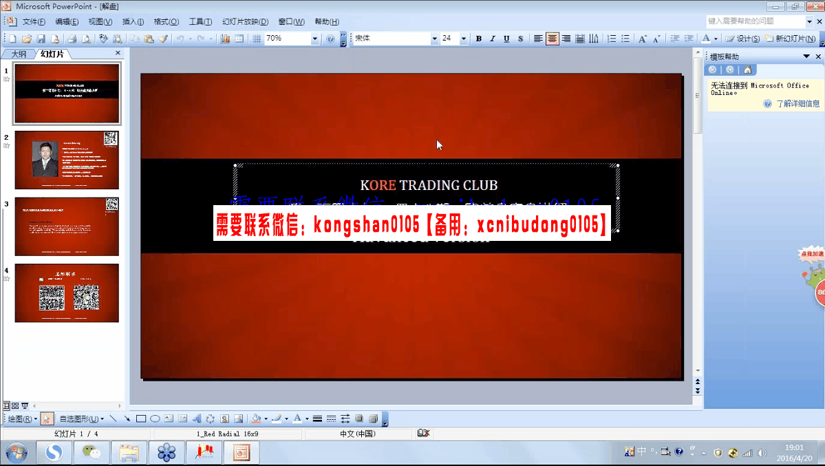Open the Line Style options
The image size is (825, 466).
317,419
